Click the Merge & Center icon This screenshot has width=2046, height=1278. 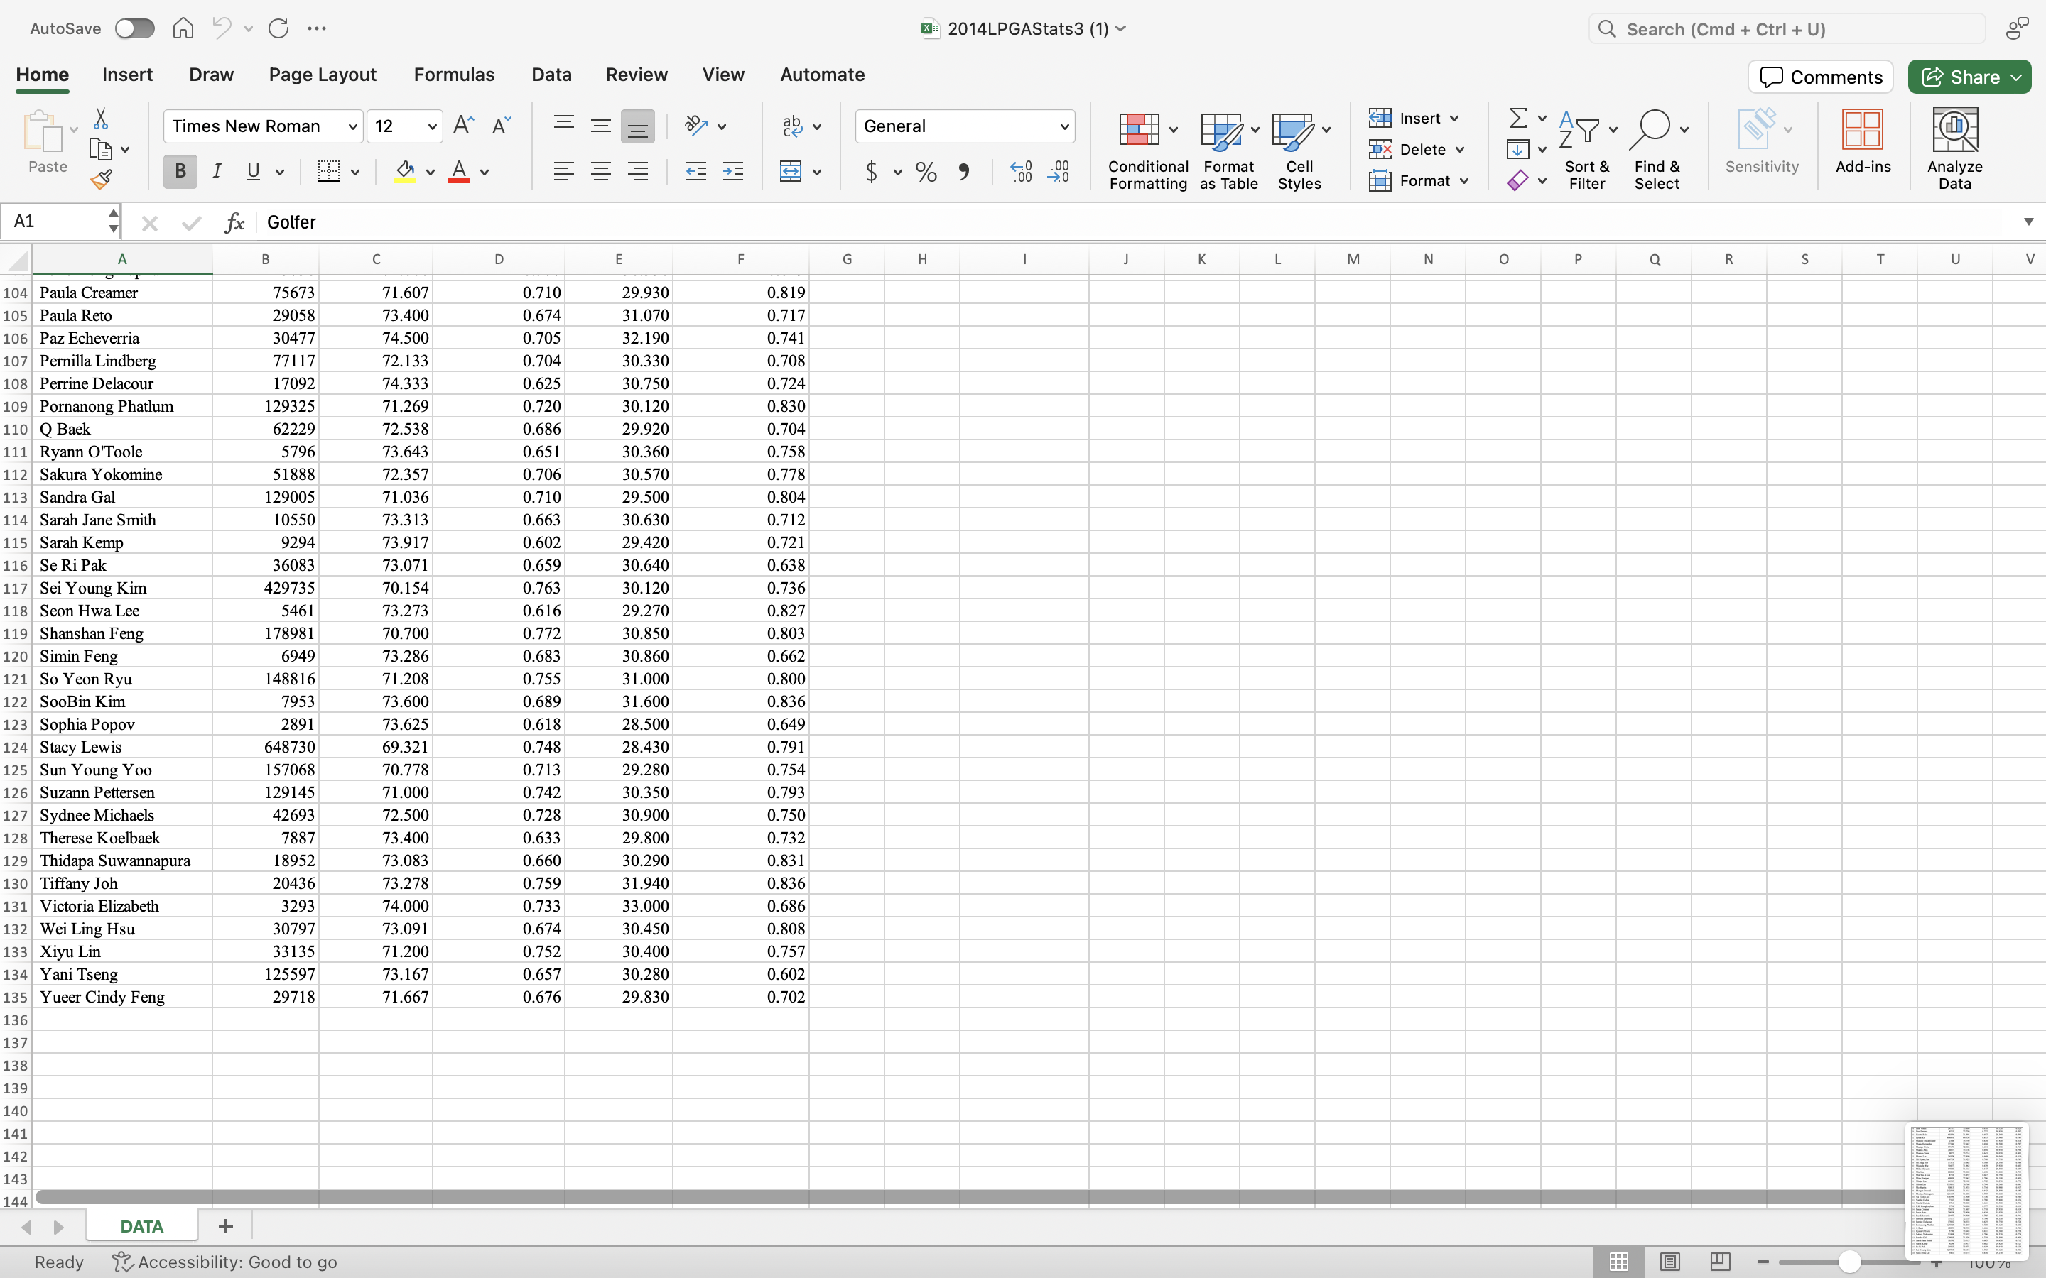[791, 172]
